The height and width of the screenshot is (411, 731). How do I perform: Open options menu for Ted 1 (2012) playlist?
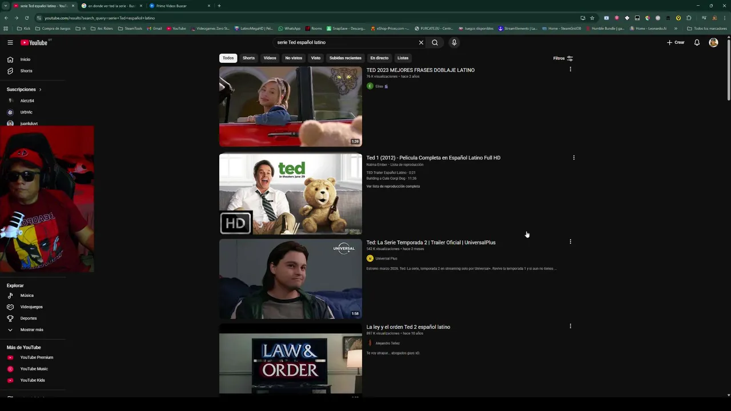click(573, 158)
